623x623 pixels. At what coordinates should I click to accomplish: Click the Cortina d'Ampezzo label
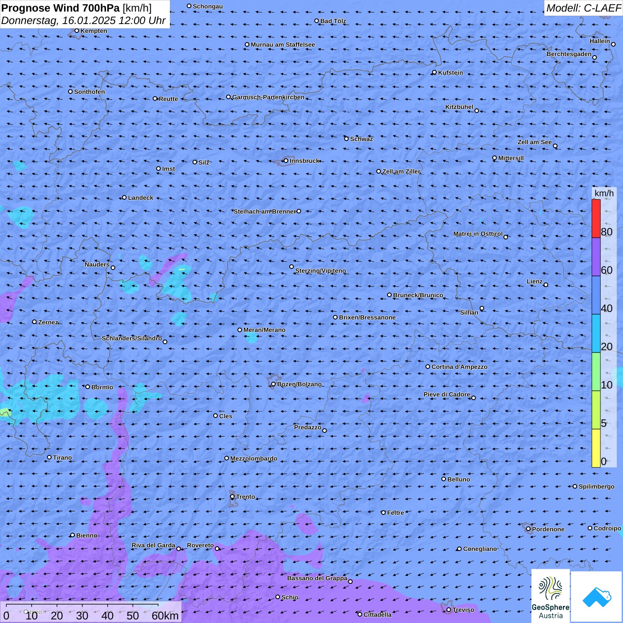(459, 367)
